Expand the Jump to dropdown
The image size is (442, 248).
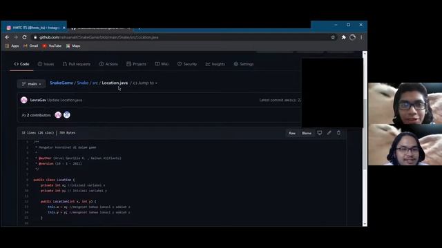(x=145, y=83)
